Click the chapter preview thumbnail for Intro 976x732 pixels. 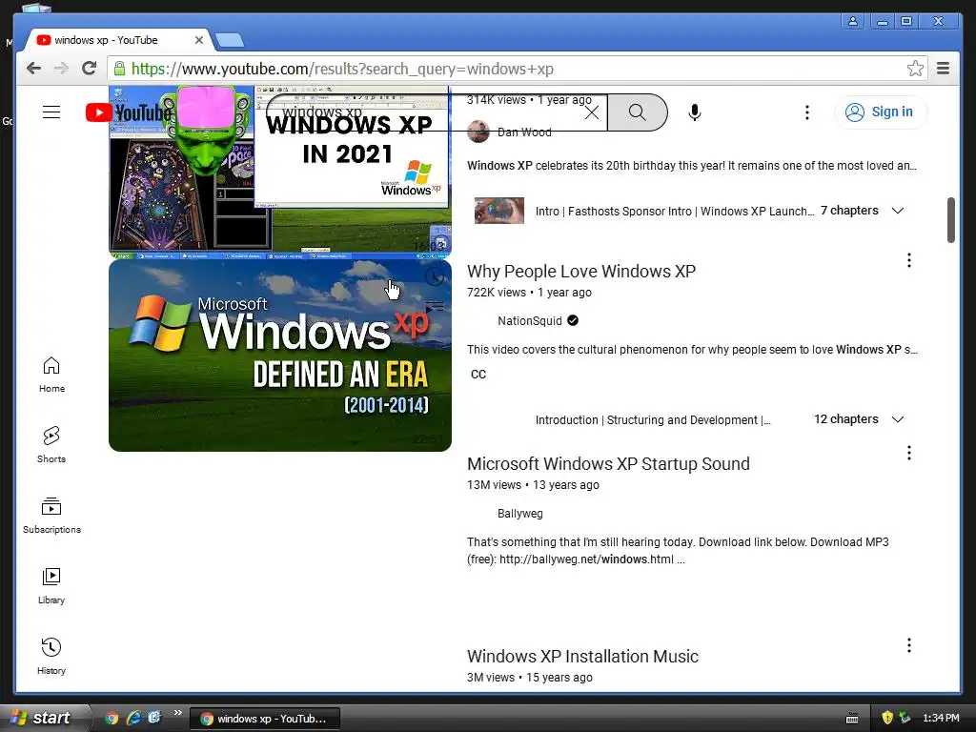[498, 211]
